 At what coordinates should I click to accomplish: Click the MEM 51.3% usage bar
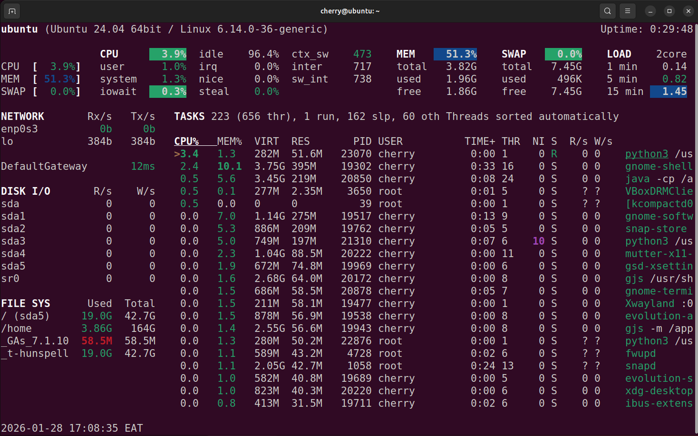tap(455, 54)
